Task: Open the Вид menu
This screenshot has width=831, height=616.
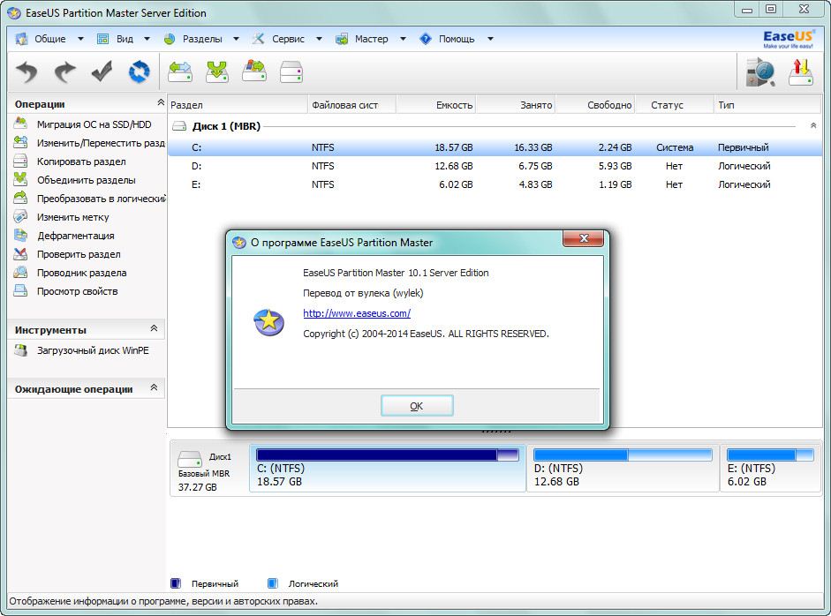Action: point(125,39)
